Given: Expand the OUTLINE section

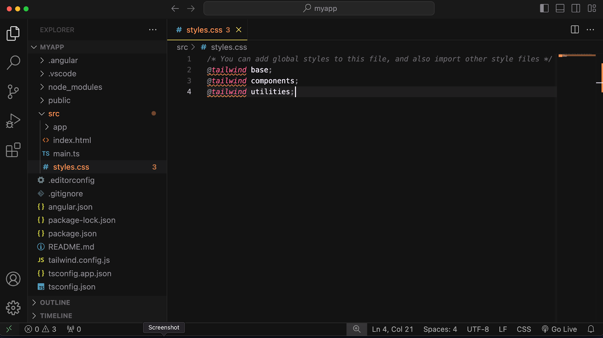Looking at the screenshot, I should [x=55, y=303].
